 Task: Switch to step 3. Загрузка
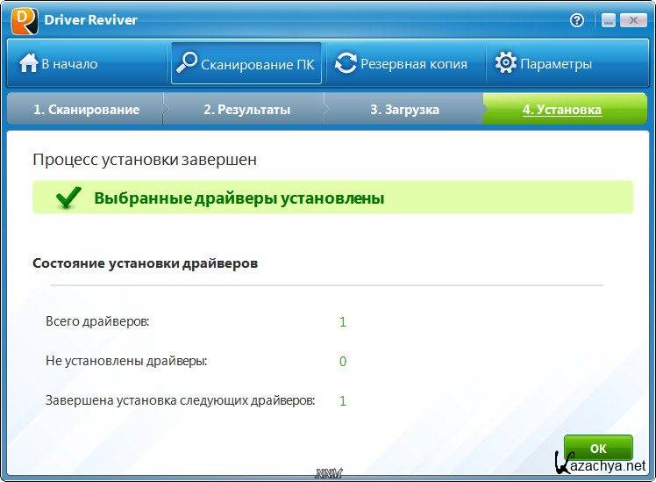pos(404,110)
